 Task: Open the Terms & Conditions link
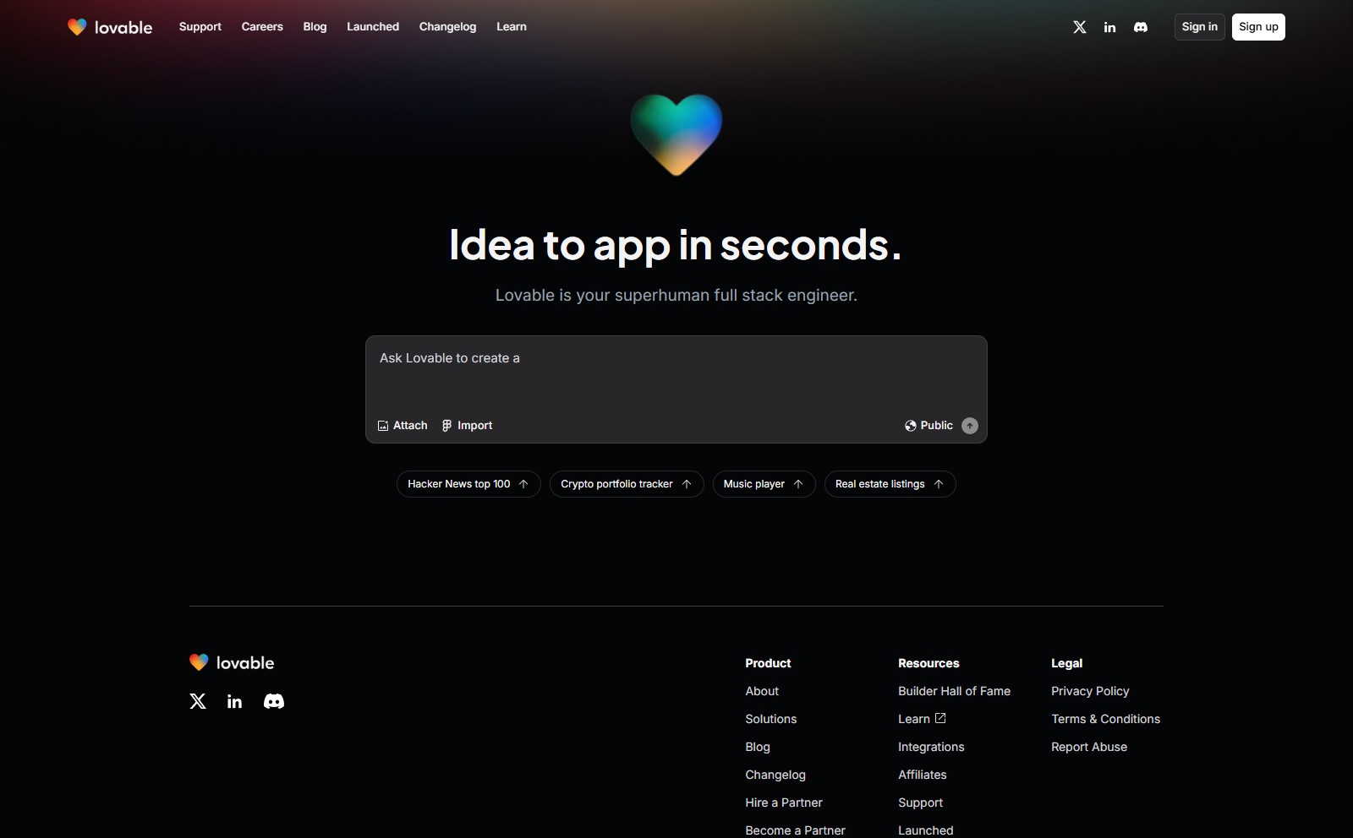1106,719
